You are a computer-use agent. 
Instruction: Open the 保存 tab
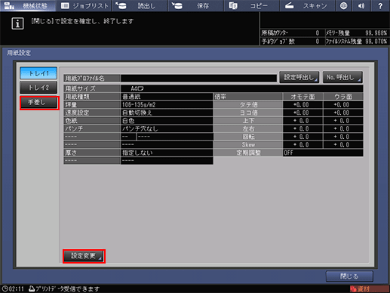(196, 5)
